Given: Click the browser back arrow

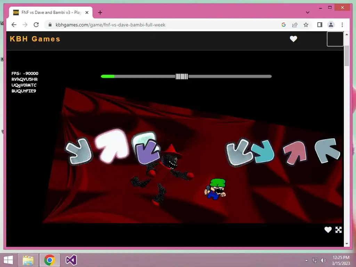Looking at the screenshot, I should pyautogui.click(x=14, y=25).
